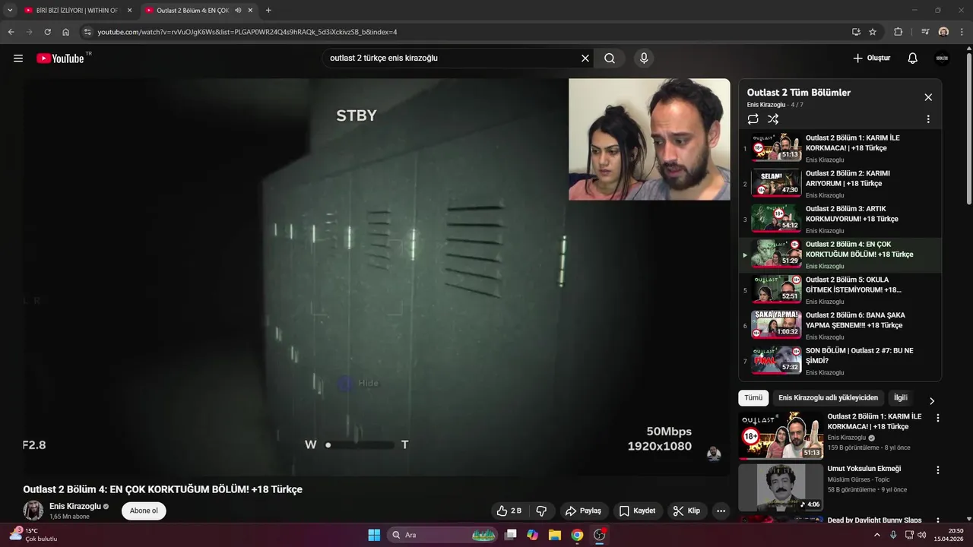This screenshot has width=973, height=547.
Task: View site information icon in address bar
Action: coord(87,32)
